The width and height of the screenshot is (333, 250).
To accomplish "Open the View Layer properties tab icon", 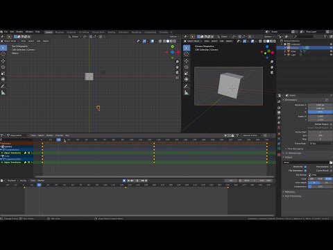I will point(279,117).
